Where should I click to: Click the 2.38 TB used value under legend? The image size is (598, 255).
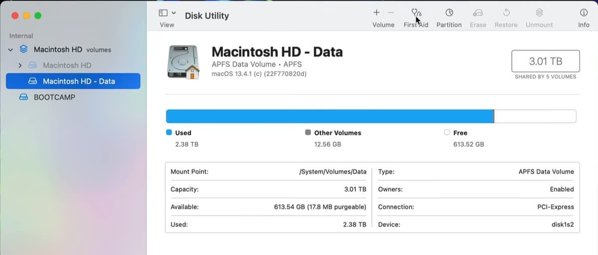[x=187, y=144]
